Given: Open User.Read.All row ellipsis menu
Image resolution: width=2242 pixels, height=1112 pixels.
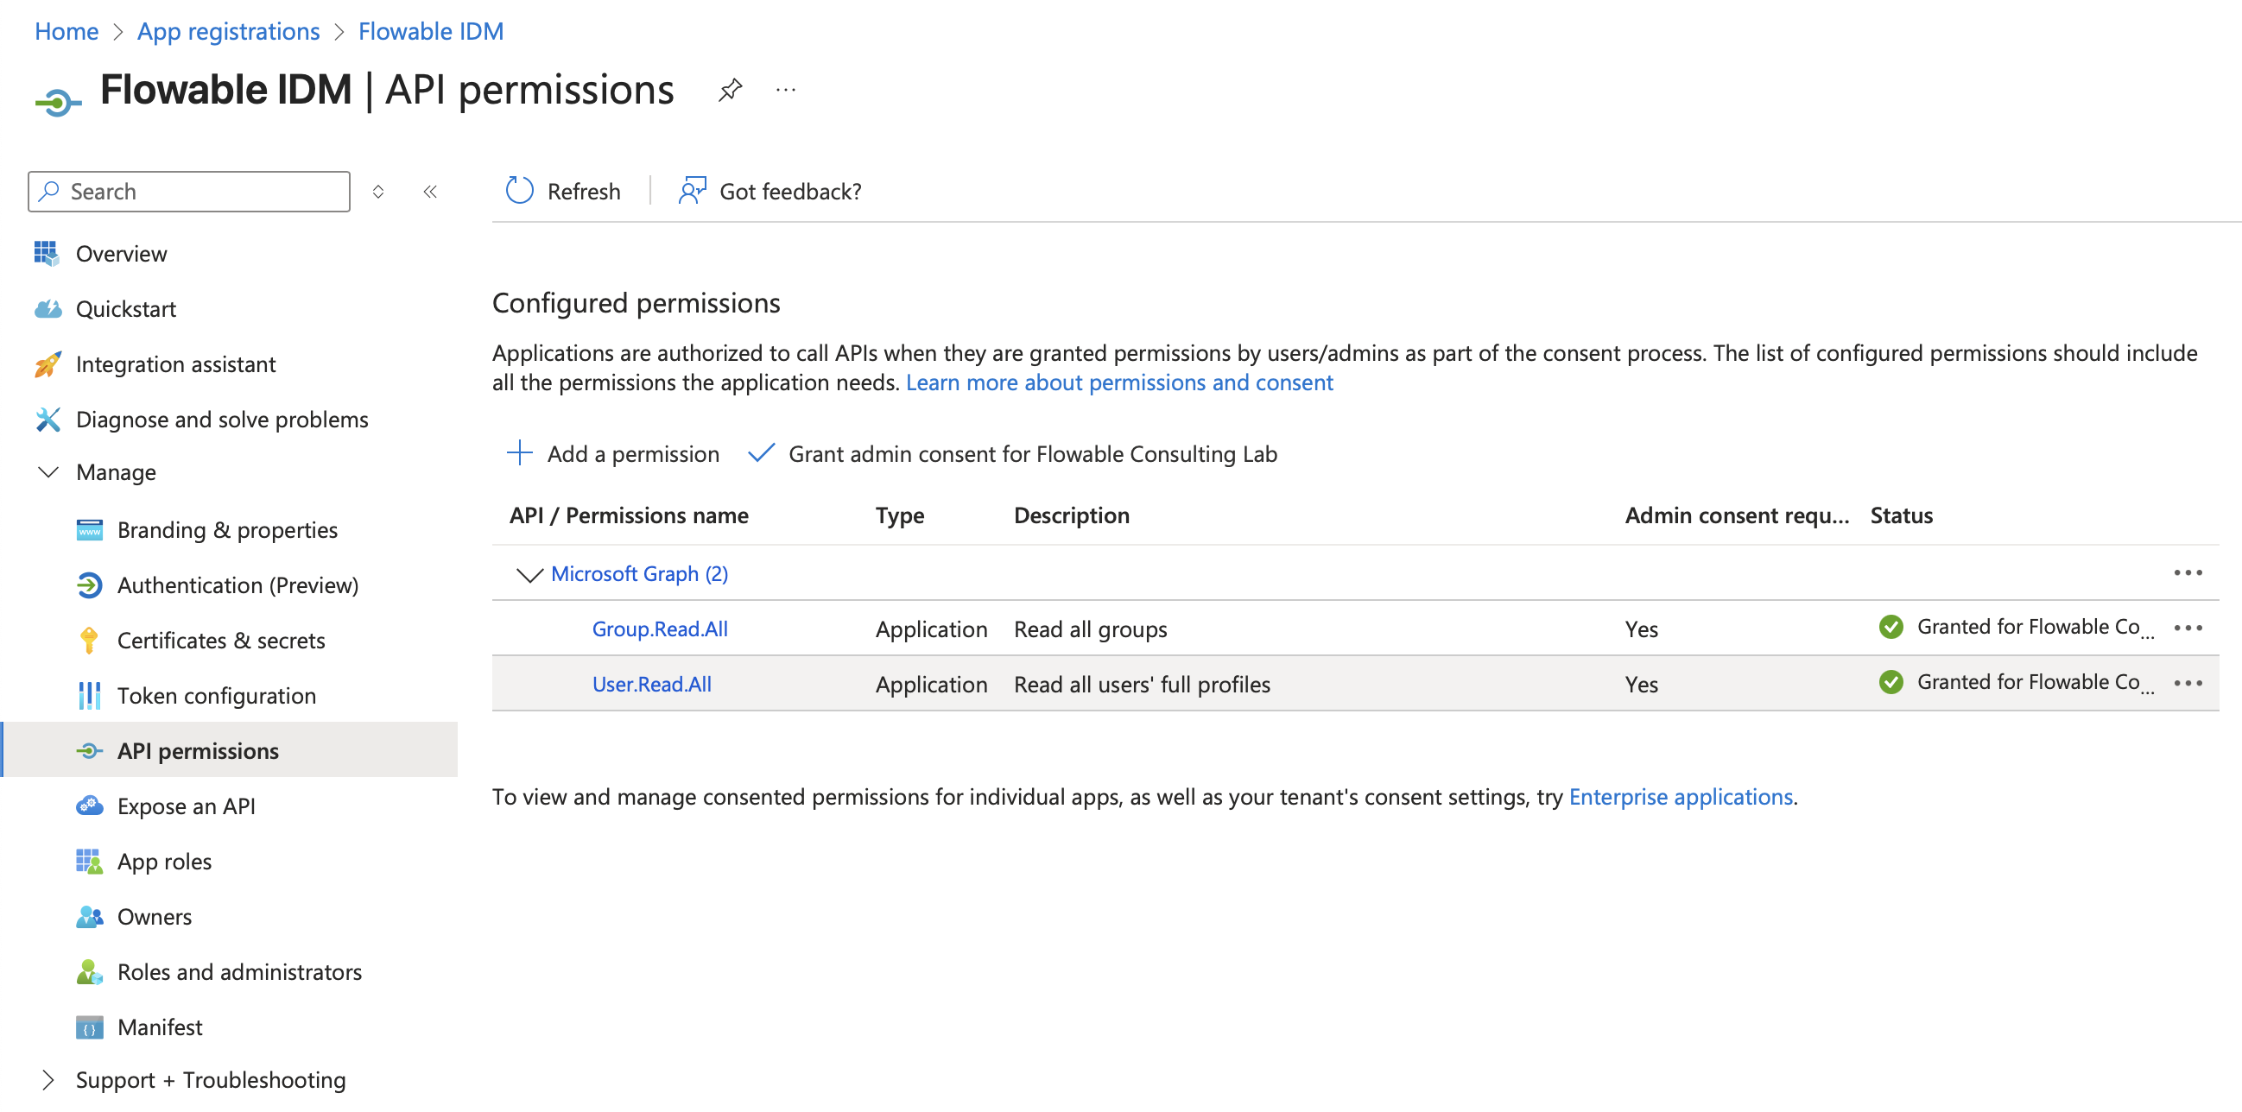Looking at the screenshot, I should tap(2188, 683).
